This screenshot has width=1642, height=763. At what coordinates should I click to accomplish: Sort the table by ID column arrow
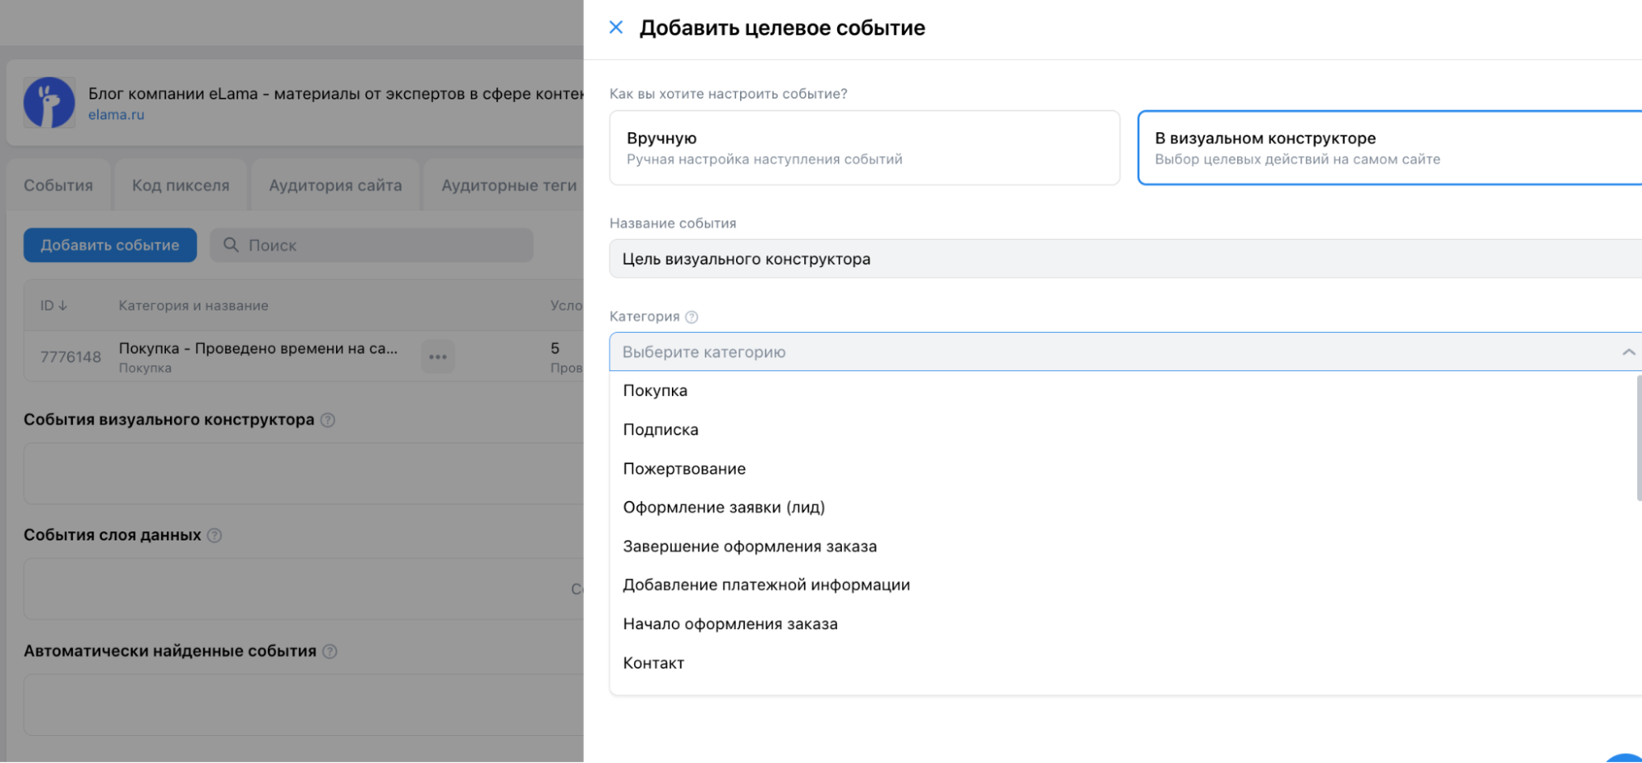pos(62,306)
